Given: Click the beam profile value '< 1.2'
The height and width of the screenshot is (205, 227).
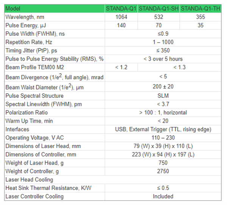Looking at the screenshot, I should (121, 67).
